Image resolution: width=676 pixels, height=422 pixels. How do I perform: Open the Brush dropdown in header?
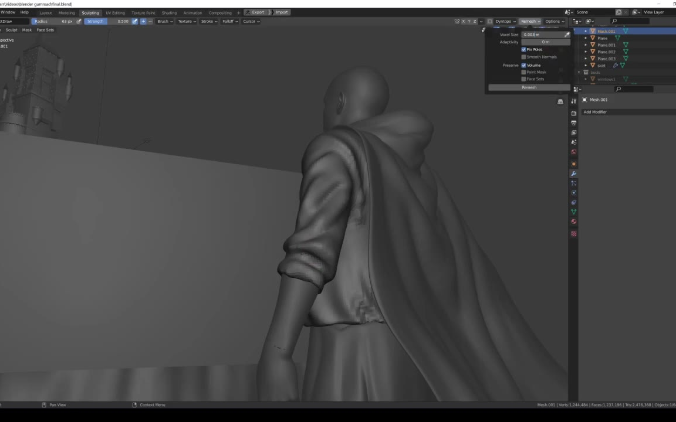[x=164, y=22]
